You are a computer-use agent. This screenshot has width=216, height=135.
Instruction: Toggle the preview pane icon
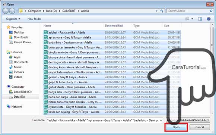click(x=200, y=19)
